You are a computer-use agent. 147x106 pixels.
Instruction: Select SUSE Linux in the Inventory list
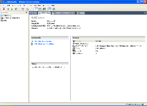pyautogui.click(x=6, y=16)
